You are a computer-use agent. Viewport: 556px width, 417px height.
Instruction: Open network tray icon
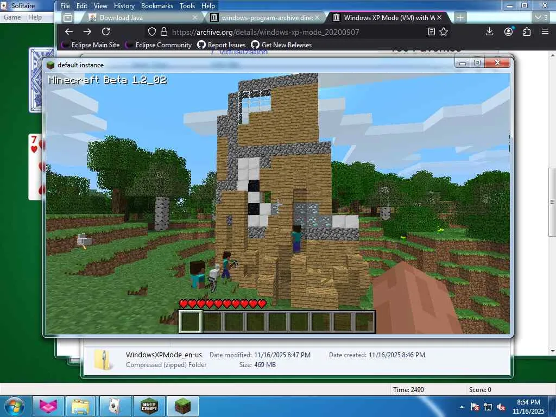pyautogui.click(x=488, y=407)
